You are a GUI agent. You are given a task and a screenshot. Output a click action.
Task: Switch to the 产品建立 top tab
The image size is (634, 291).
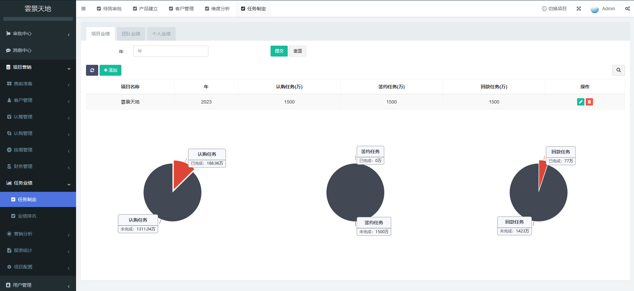145,9
